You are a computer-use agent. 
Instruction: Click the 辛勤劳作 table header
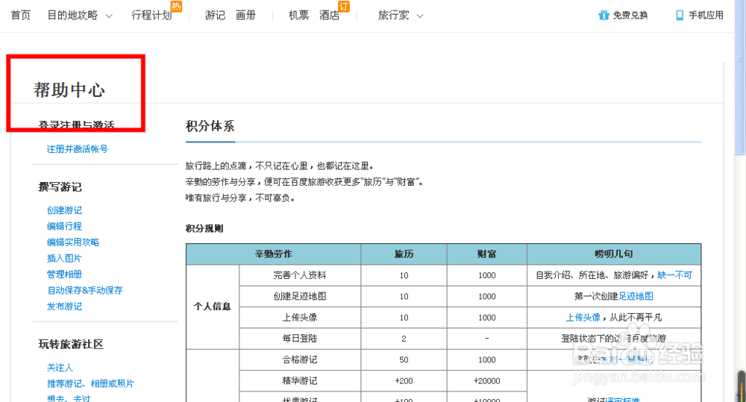point(274,254)
